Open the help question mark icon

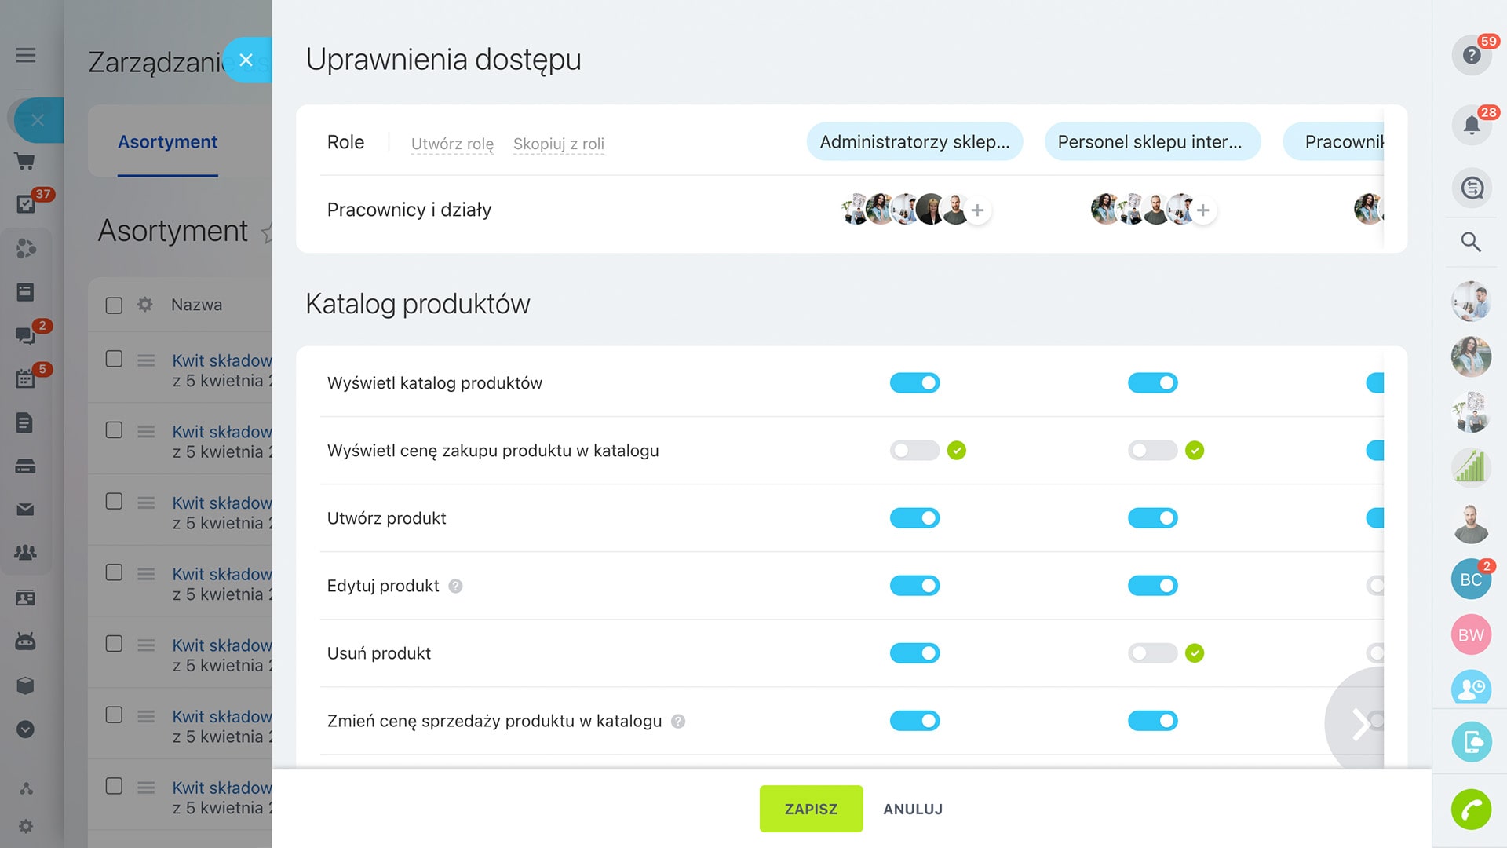click(1471, 56)
